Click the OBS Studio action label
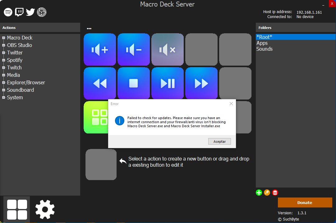Screen dimensions: 336x223 click(x=20, y=45)
